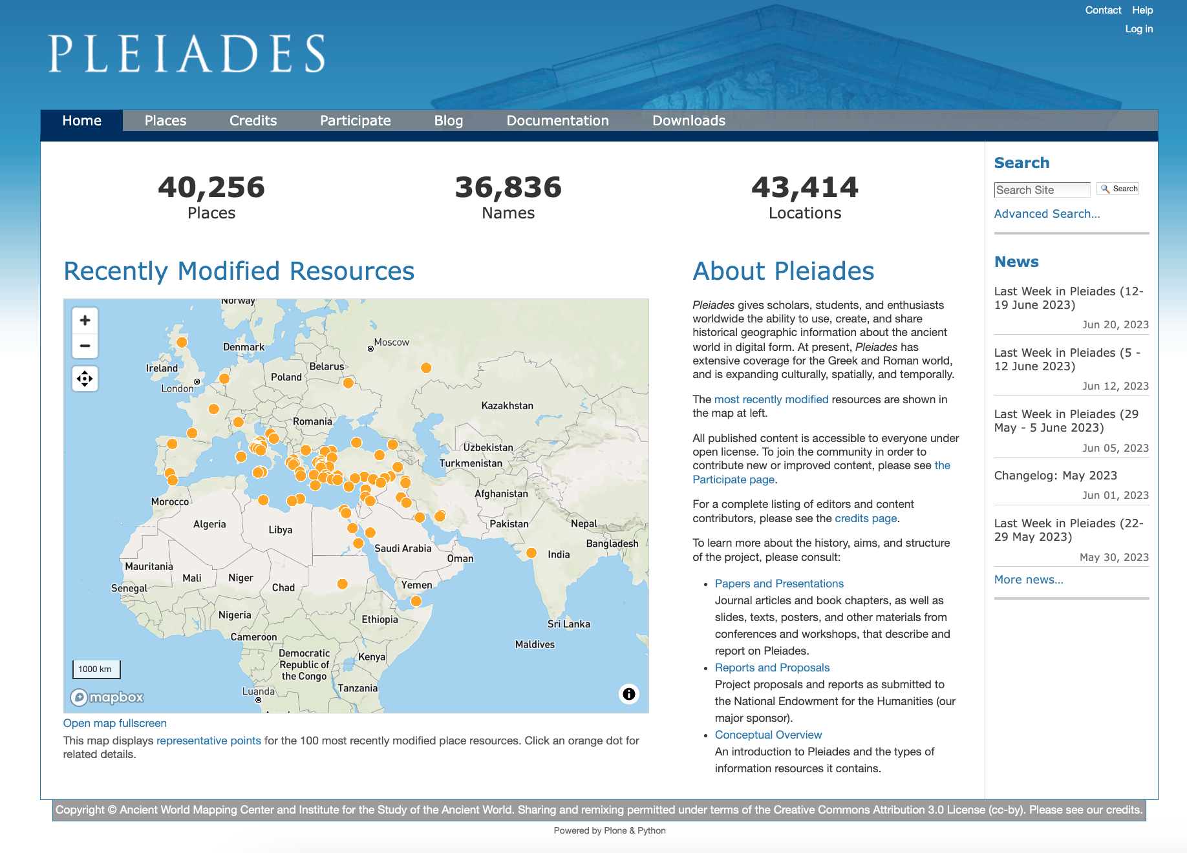Open map fullscreen link
The height and width of the screenshot is (853, 1187).
115,723
